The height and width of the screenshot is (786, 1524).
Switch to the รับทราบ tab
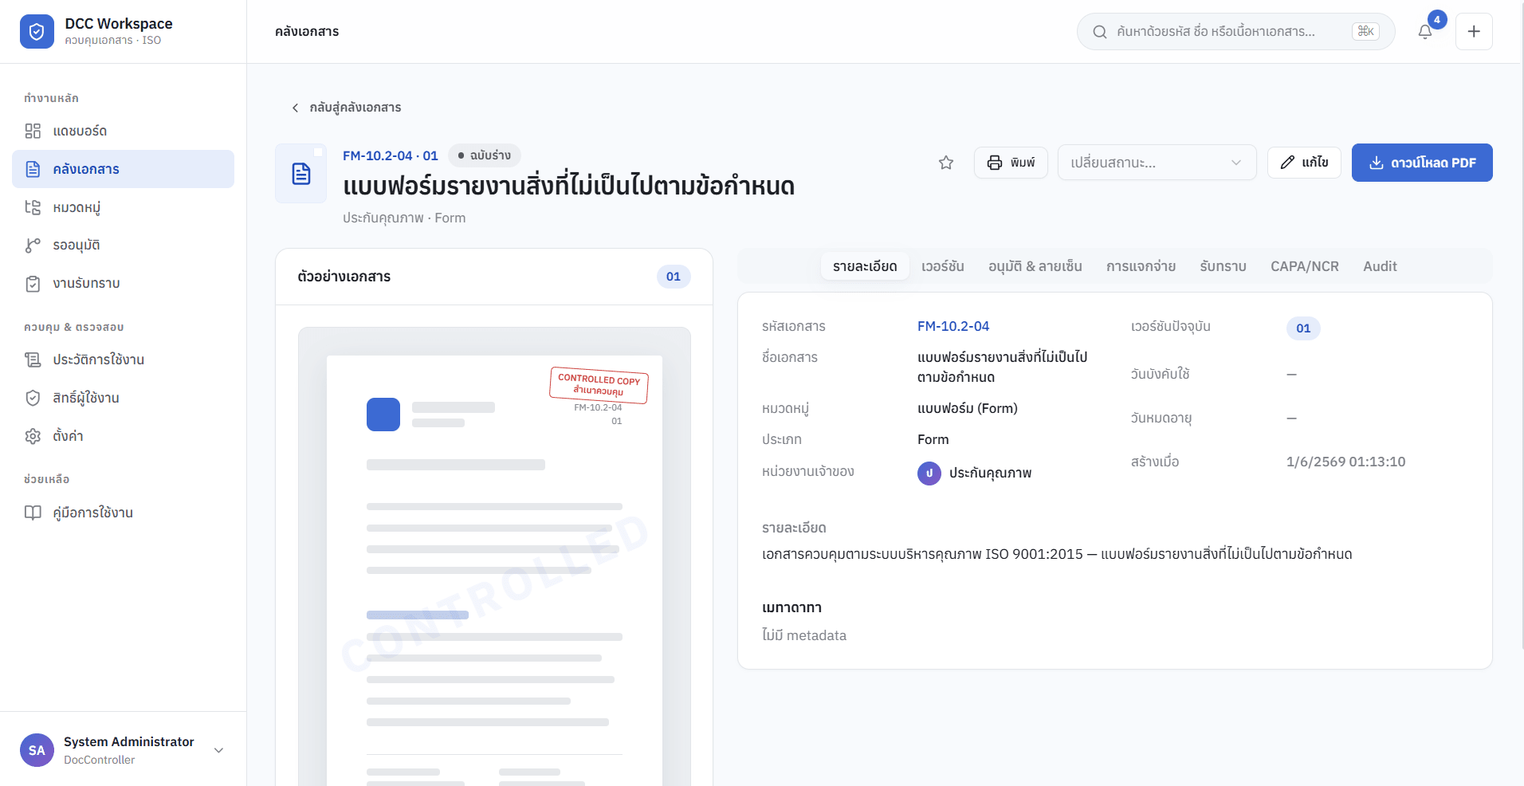pyautogui.click(x=1223, y=266)
